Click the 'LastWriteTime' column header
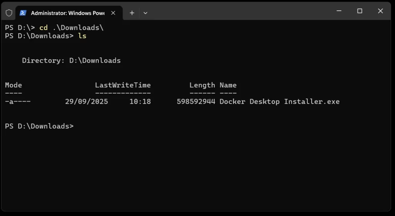Image resolution: width=395 pixels, height=216 pixels. (x=123, y=85)
